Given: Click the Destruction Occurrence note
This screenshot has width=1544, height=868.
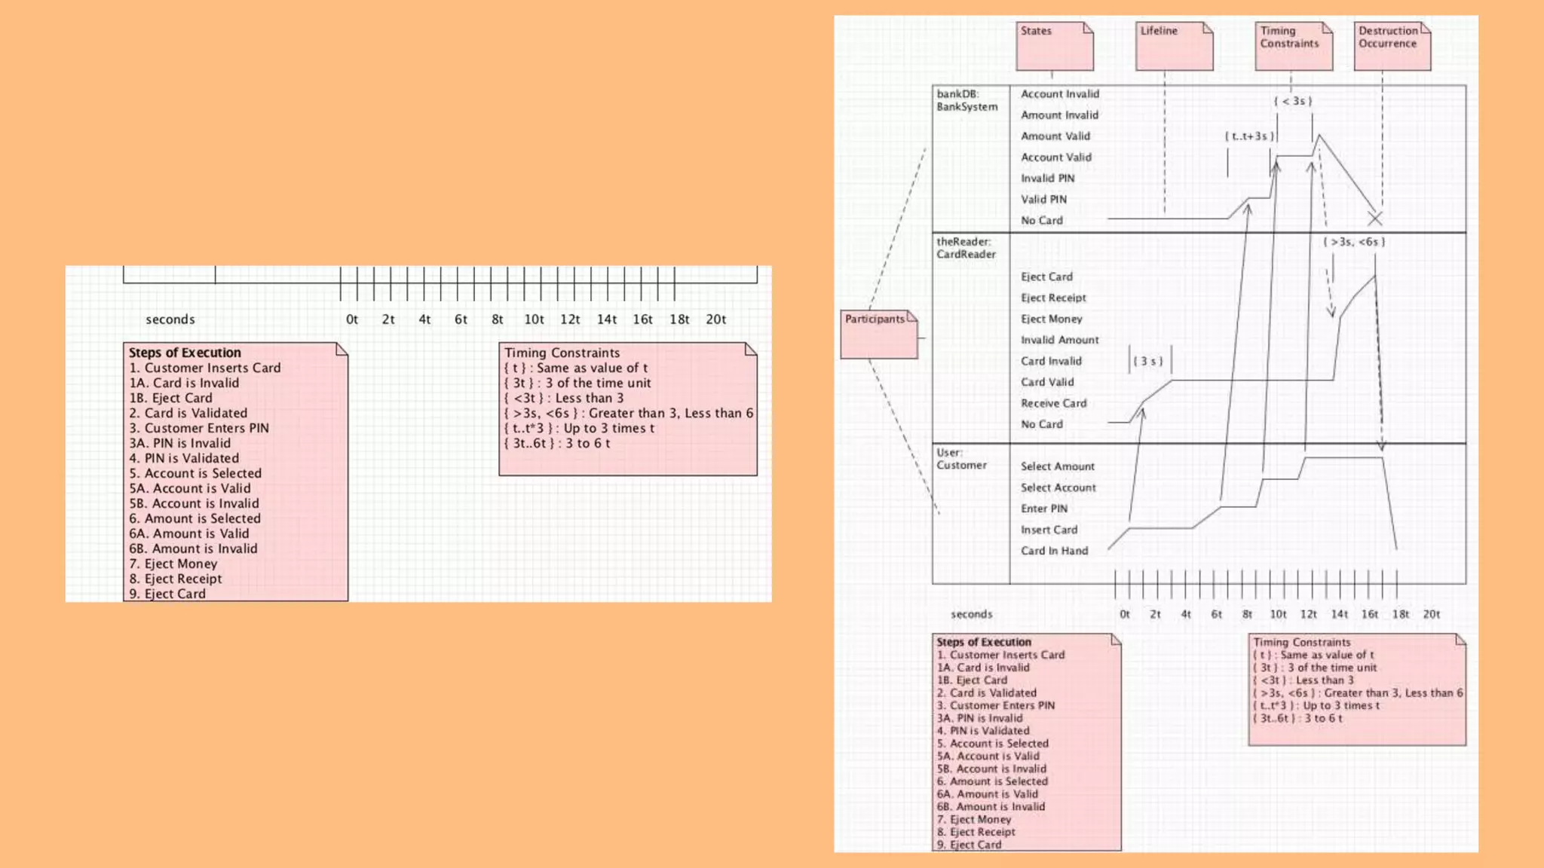Looking at the screenshot, I should pyautogui.click(x=1392, y=46).
